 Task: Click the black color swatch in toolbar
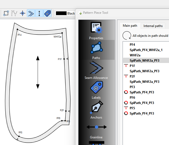pos(61,13)
